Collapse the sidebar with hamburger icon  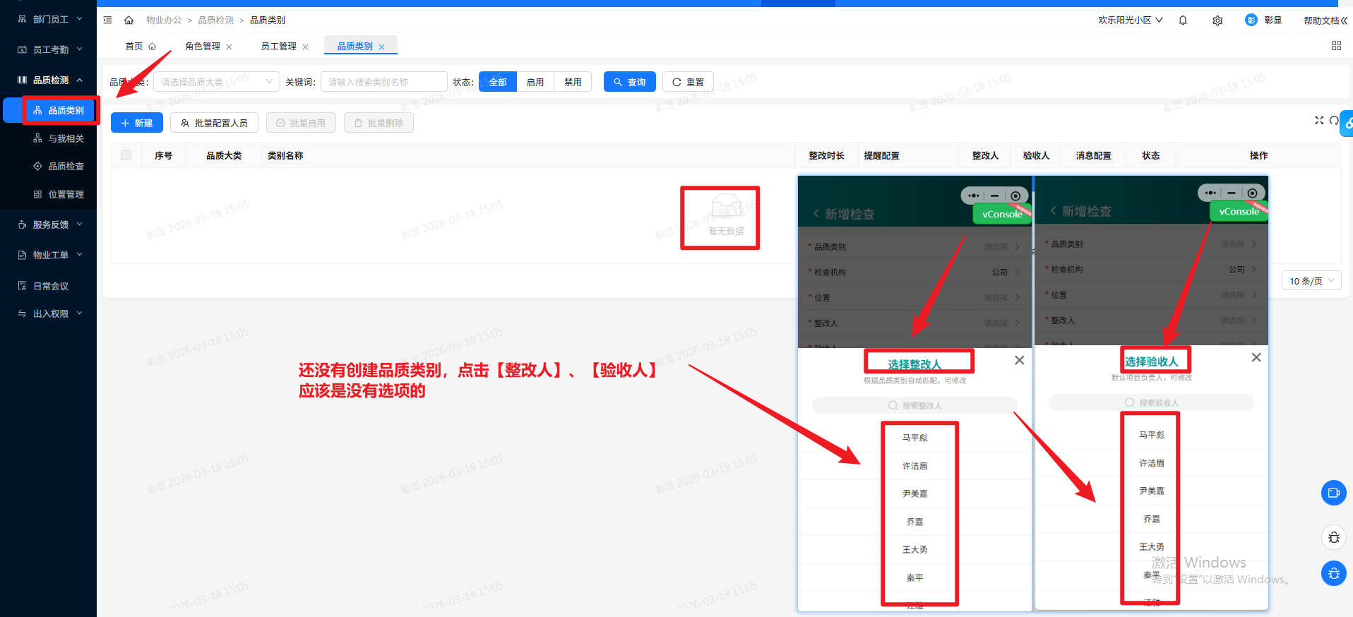click(x=107, y=20)
